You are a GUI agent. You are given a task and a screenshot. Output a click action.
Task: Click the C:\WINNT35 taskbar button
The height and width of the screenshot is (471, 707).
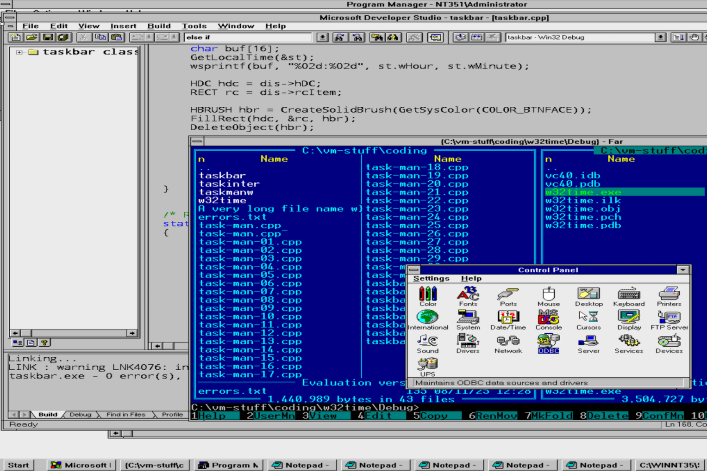[x=669, y=465]
